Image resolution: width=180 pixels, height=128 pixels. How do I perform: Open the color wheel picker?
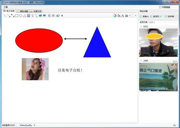click(x=115, y=15)
